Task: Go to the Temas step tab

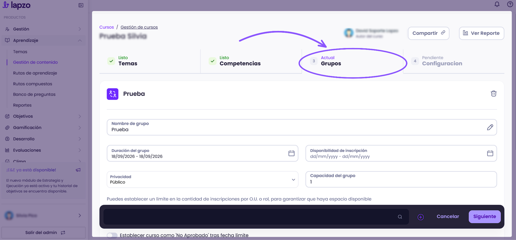Action: click(x=150, y=61)
